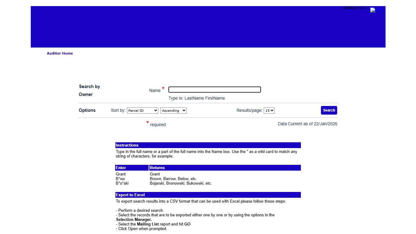416x234 pixels.
Task: Click the Export to Excel section header
Action: coord(130,195)
